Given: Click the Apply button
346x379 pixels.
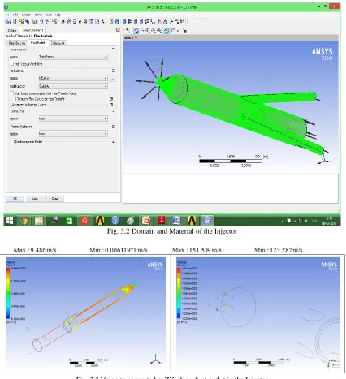Looking at the screenshot, I should pos(35,198).
